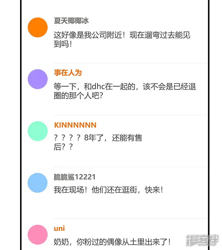The image size is (222, 250).
Task: Open the profile of username 夏天椰椰冰
Action: coord(71,21)
